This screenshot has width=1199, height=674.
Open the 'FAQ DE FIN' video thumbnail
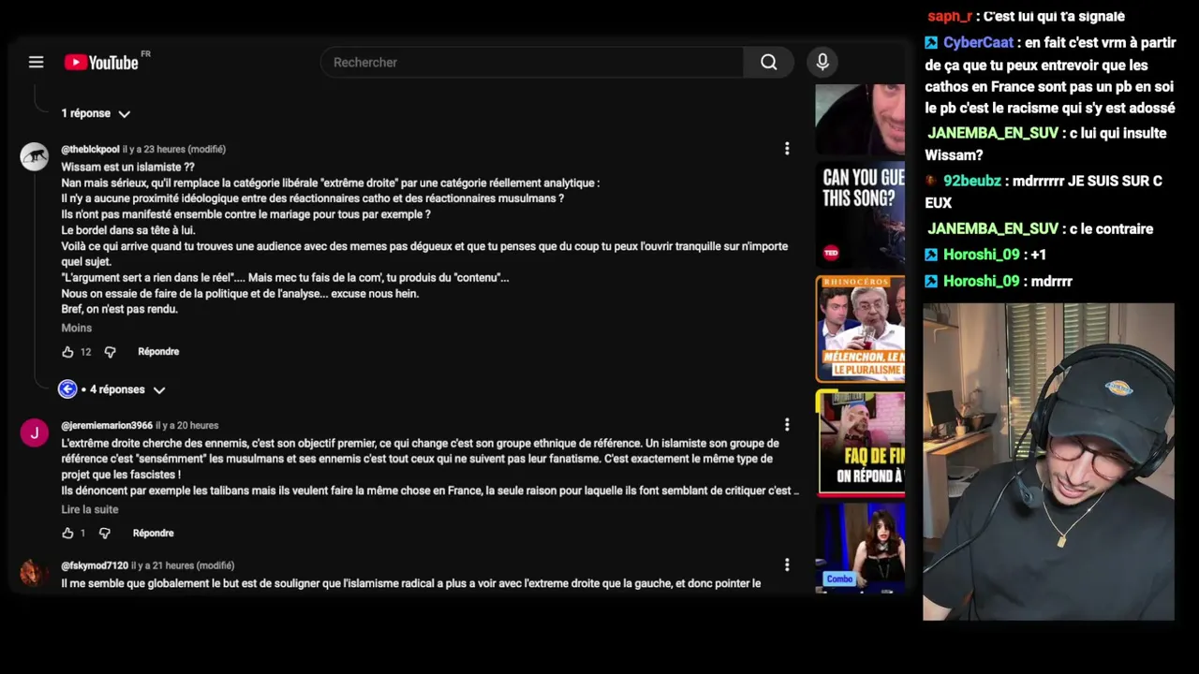pos(860,443)
